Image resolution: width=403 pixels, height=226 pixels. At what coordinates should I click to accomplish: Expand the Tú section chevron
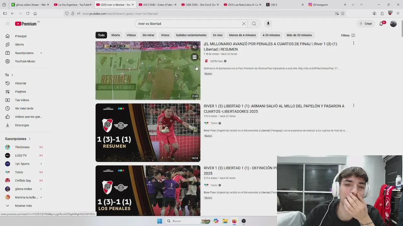coord(12,75)
